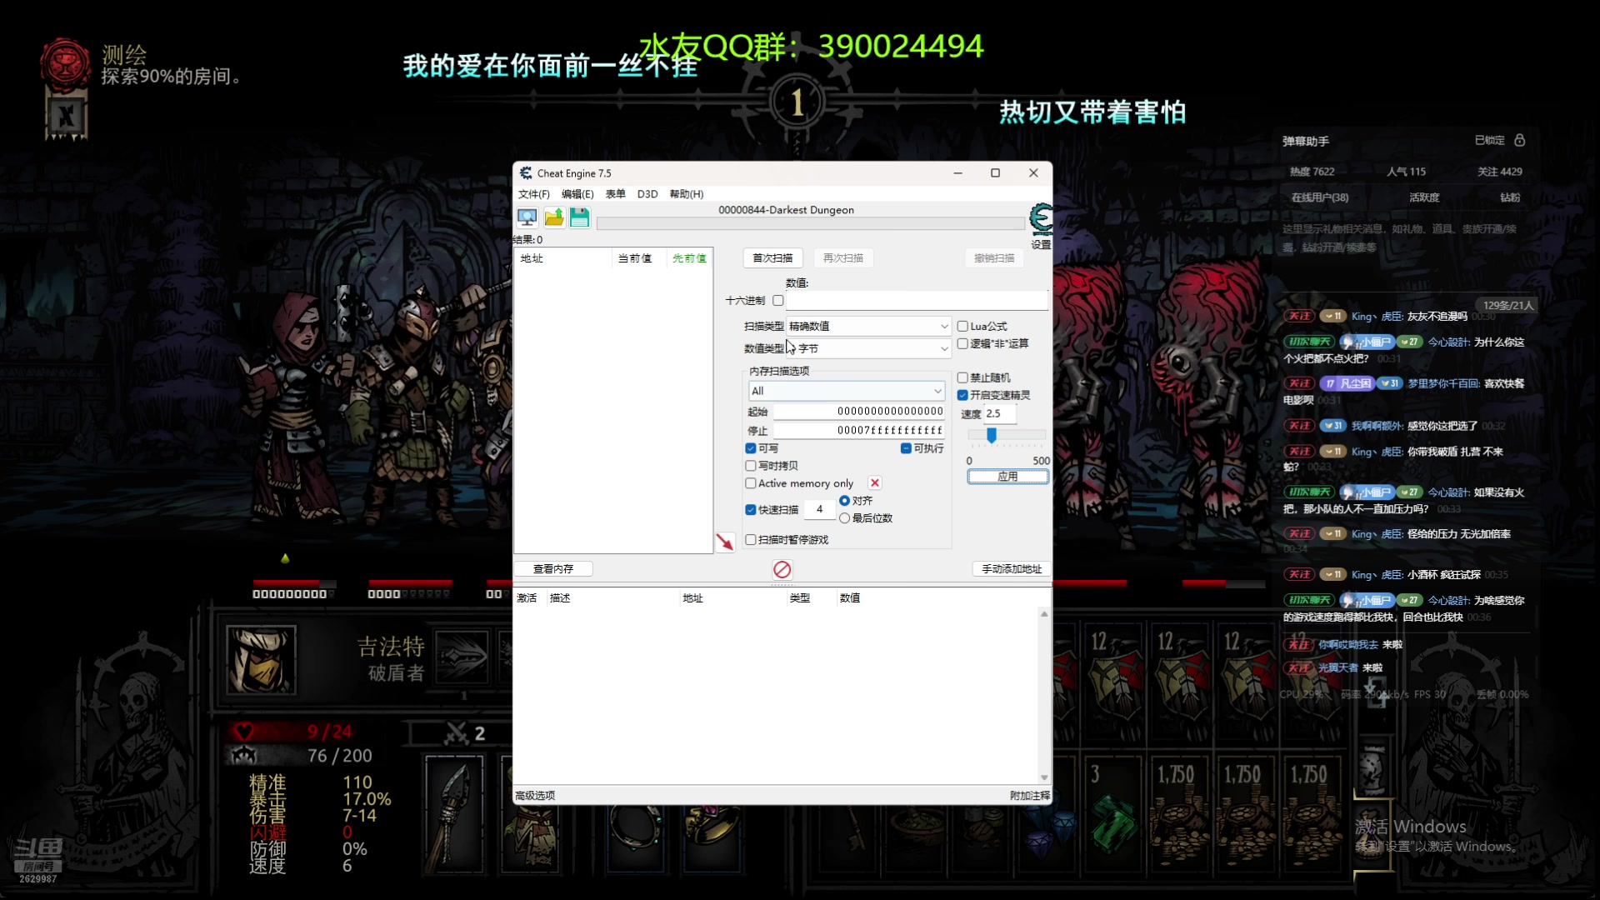
Task: Click 高级选项 at the bottom left
Action: pos(535,796)
